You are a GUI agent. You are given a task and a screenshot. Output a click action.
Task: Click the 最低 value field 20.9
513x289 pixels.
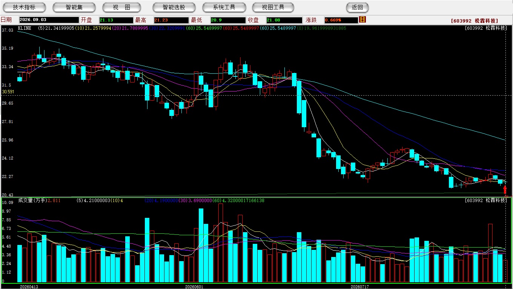click(228, 20)
